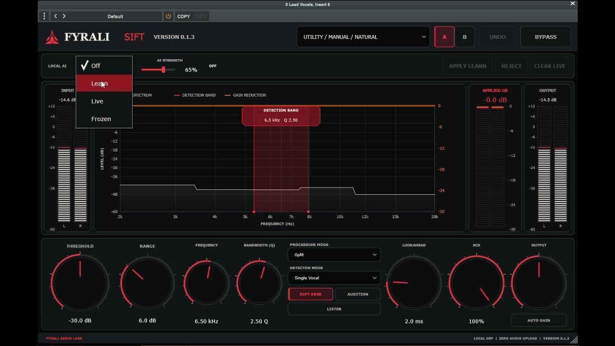Open the Detector Mode Single Vocal dropdown

point(334,278)
